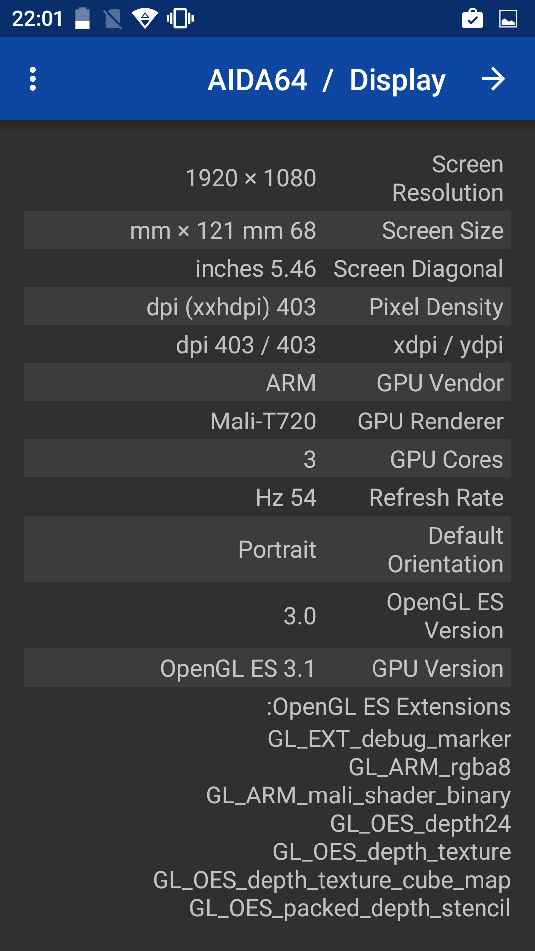Tap the GPU Cores row
Image resolution: width=535 pixels, height=951 pixels.
(267, 459)
